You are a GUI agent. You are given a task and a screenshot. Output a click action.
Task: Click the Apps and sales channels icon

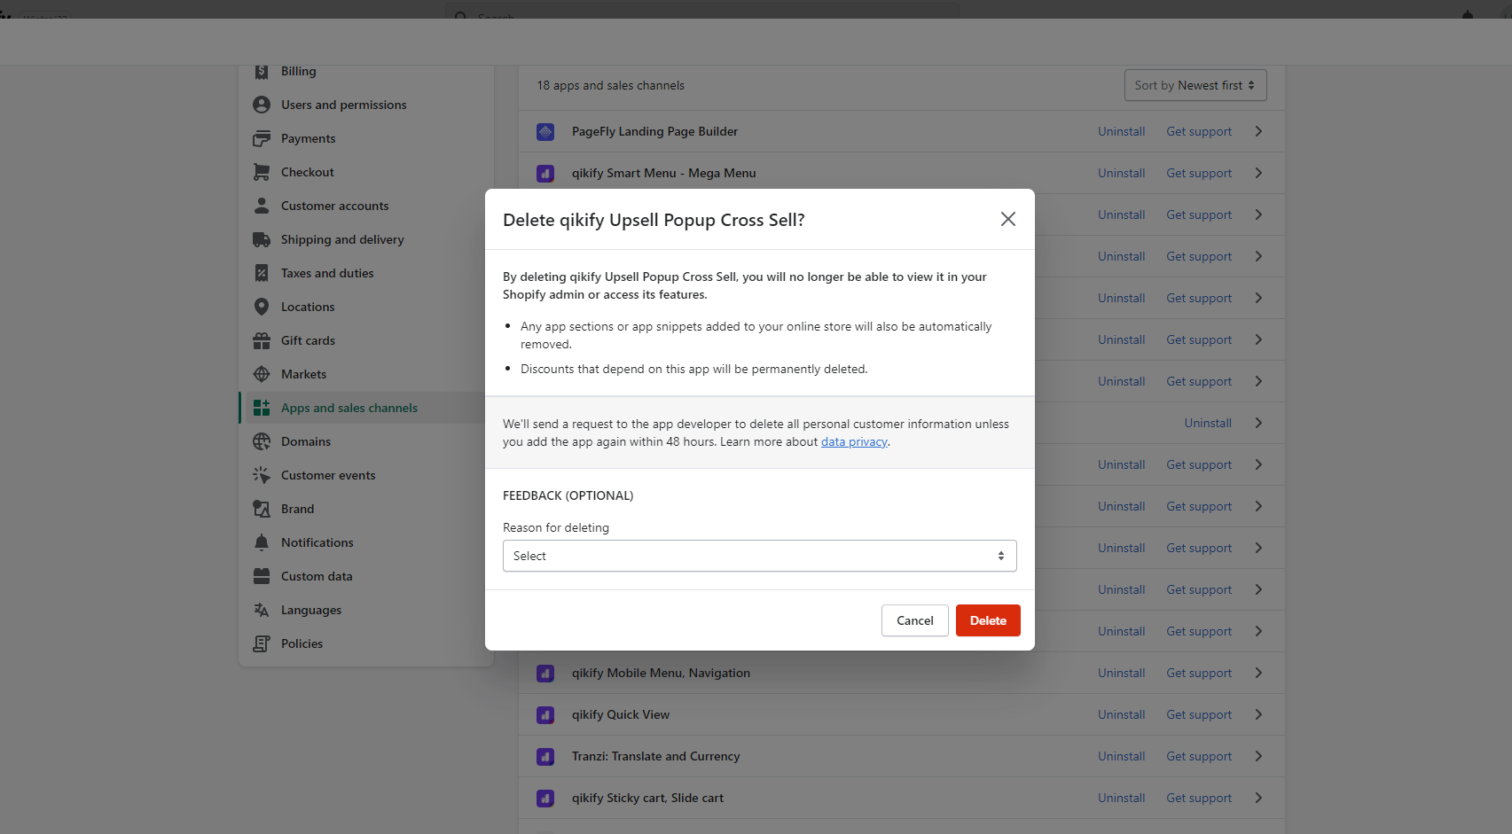tap(262, 408)
